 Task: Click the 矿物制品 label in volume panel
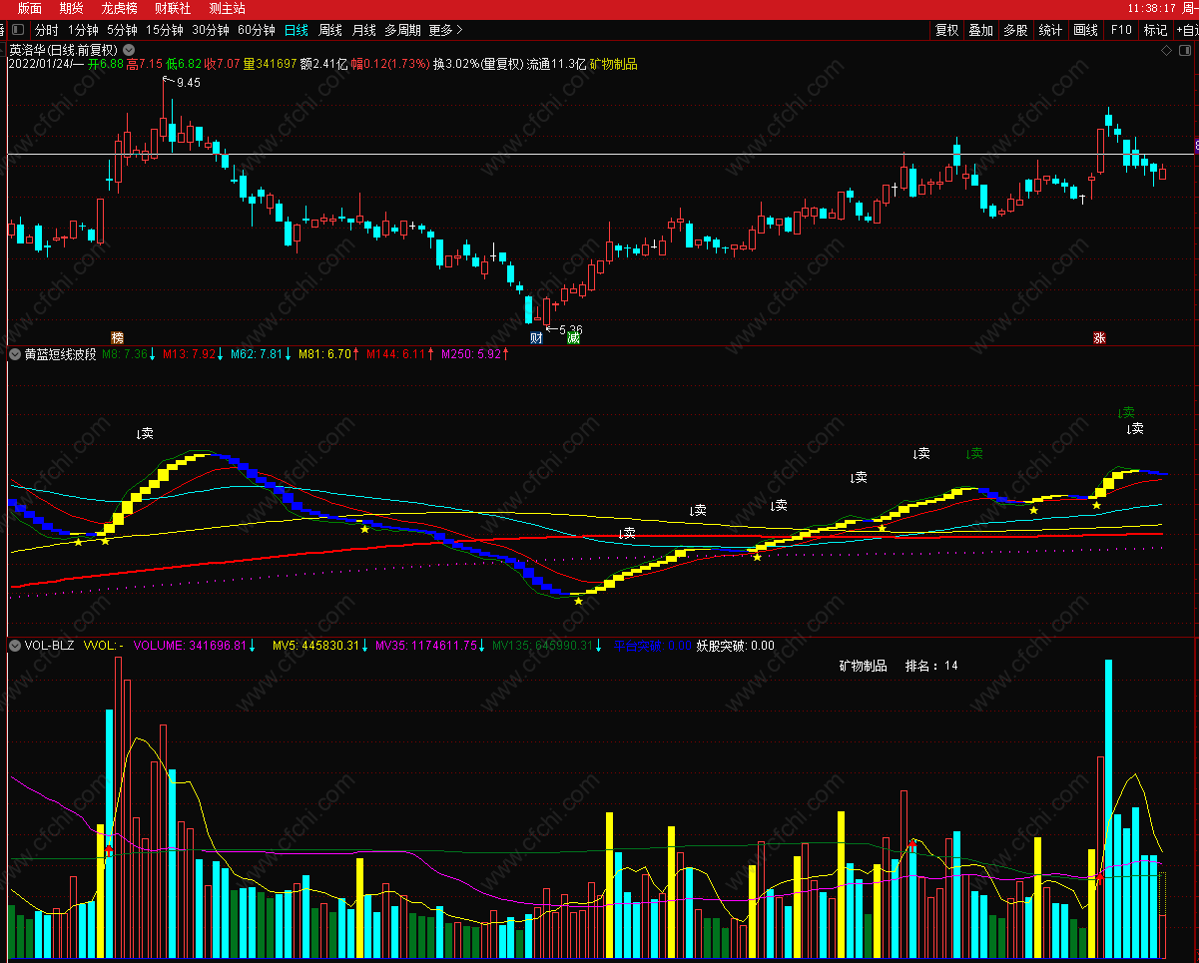pos(863,666)
